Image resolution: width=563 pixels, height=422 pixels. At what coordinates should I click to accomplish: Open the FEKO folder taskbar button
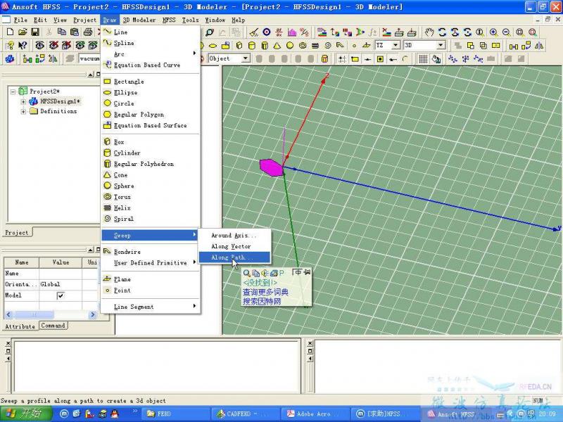174,414
